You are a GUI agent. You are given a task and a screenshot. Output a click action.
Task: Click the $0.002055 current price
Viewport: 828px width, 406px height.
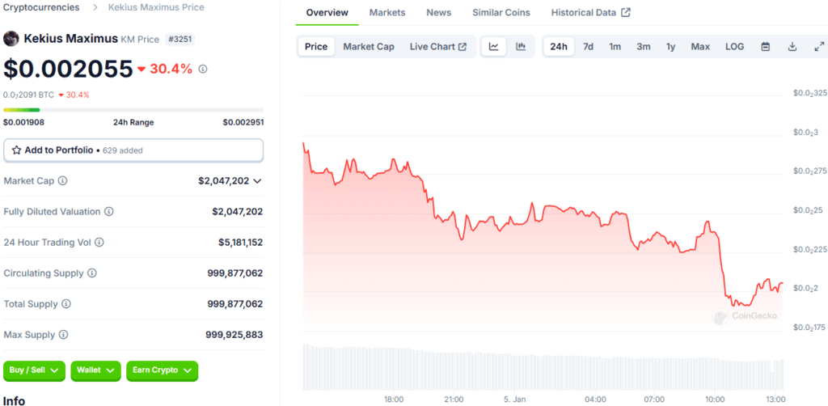click(68, 70)
